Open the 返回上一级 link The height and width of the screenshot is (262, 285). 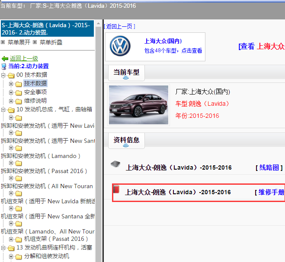[24, 58]
